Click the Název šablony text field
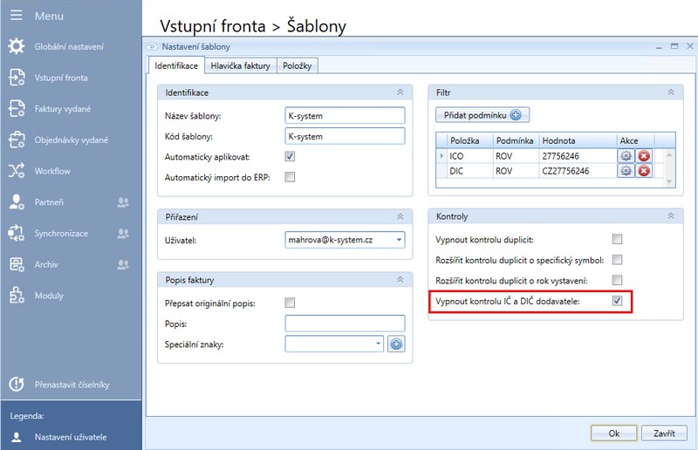 click(345, 116)
